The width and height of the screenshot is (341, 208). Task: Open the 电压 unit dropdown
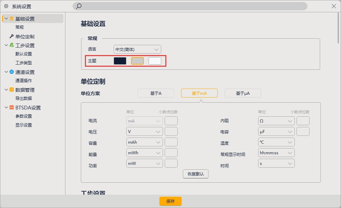144,131
